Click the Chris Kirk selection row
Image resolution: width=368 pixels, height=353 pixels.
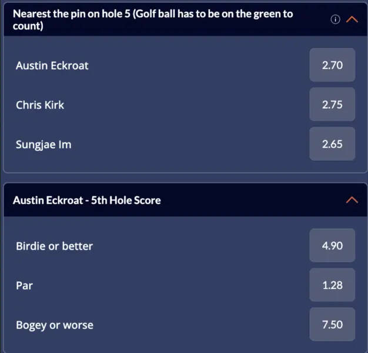coord(185,105)
